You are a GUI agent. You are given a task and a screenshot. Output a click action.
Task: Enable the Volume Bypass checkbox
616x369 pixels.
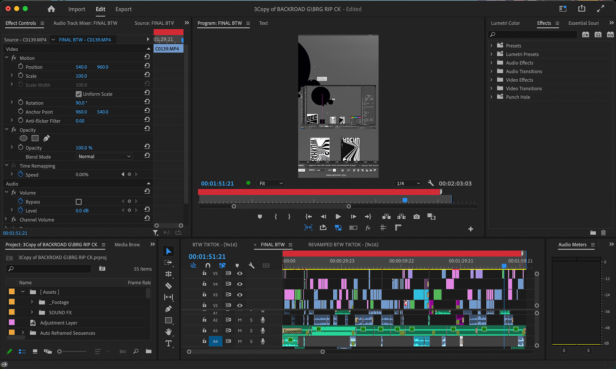coord(79,202)
